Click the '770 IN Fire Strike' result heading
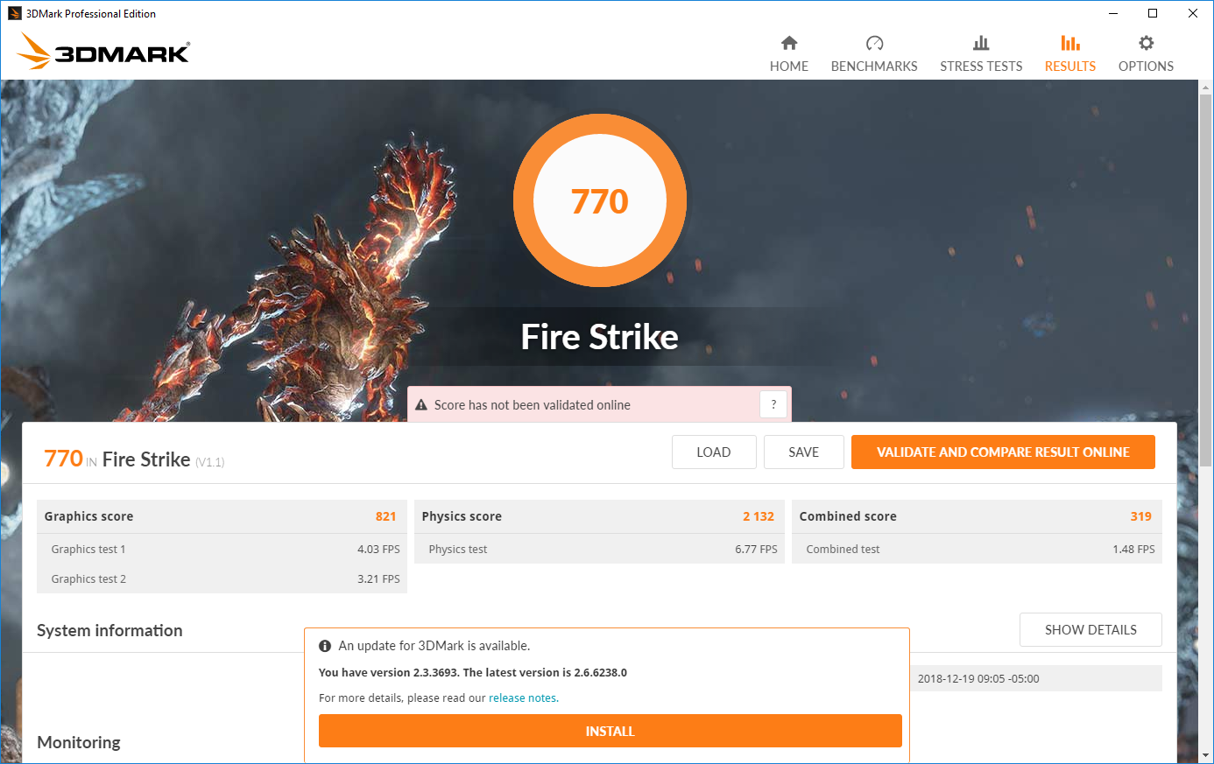 click(134, 459)
